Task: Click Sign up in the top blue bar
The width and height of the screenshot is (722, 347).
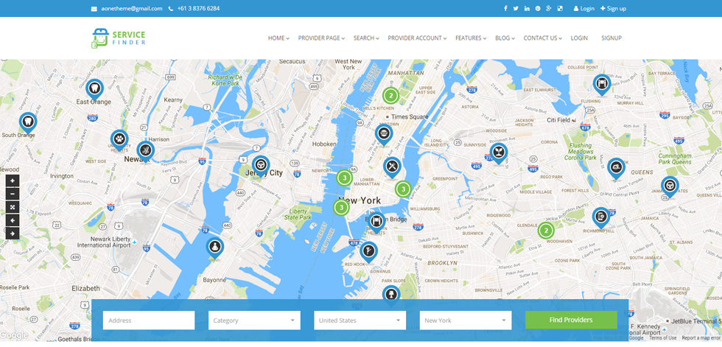Action: point(613,8)
